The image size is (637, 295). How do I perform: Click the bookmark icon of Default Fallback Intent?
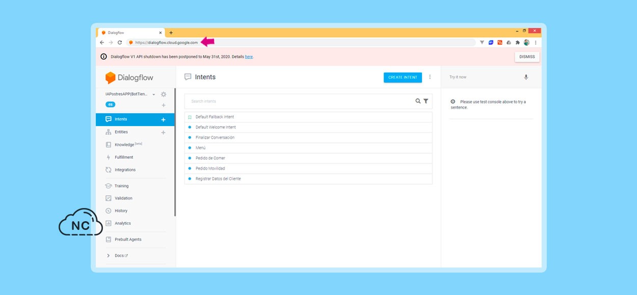[190, 117]
